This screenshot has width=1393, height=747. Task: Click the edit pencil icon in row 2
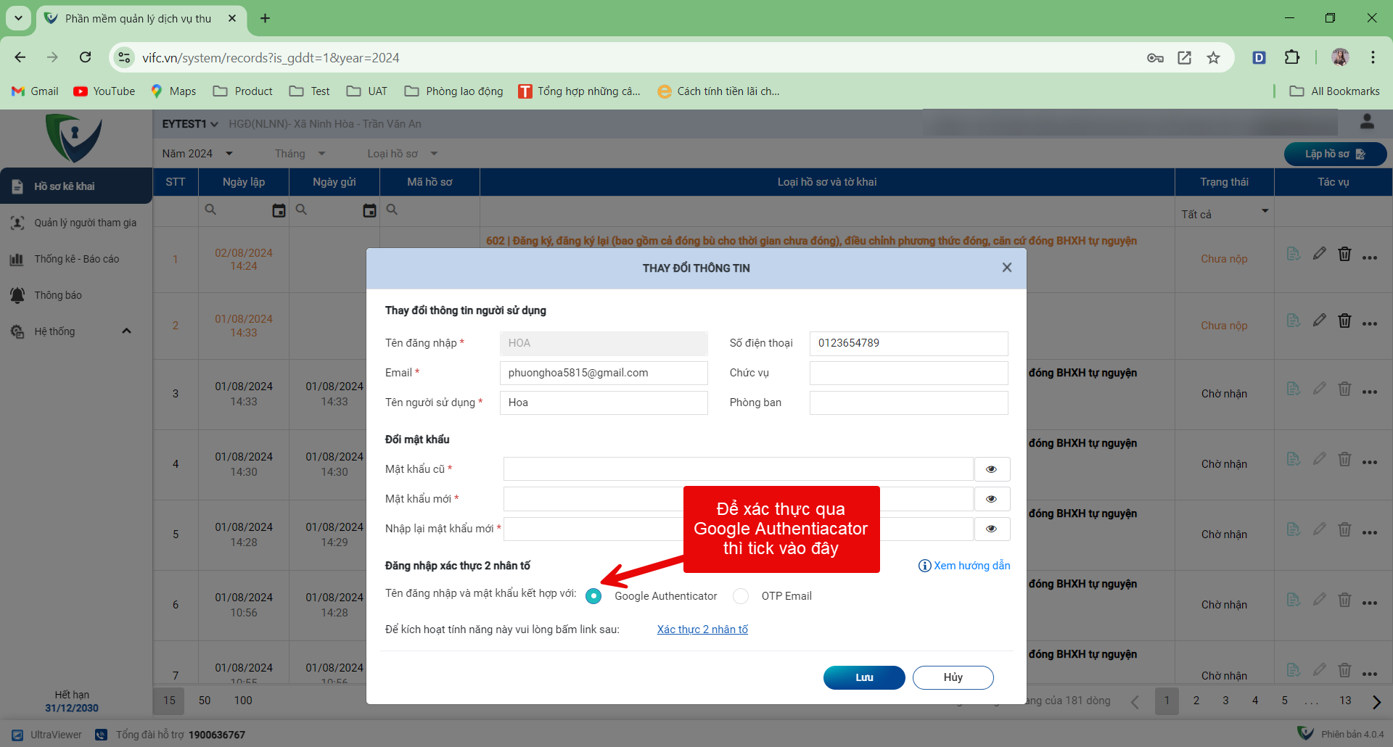pos(1319,321)
